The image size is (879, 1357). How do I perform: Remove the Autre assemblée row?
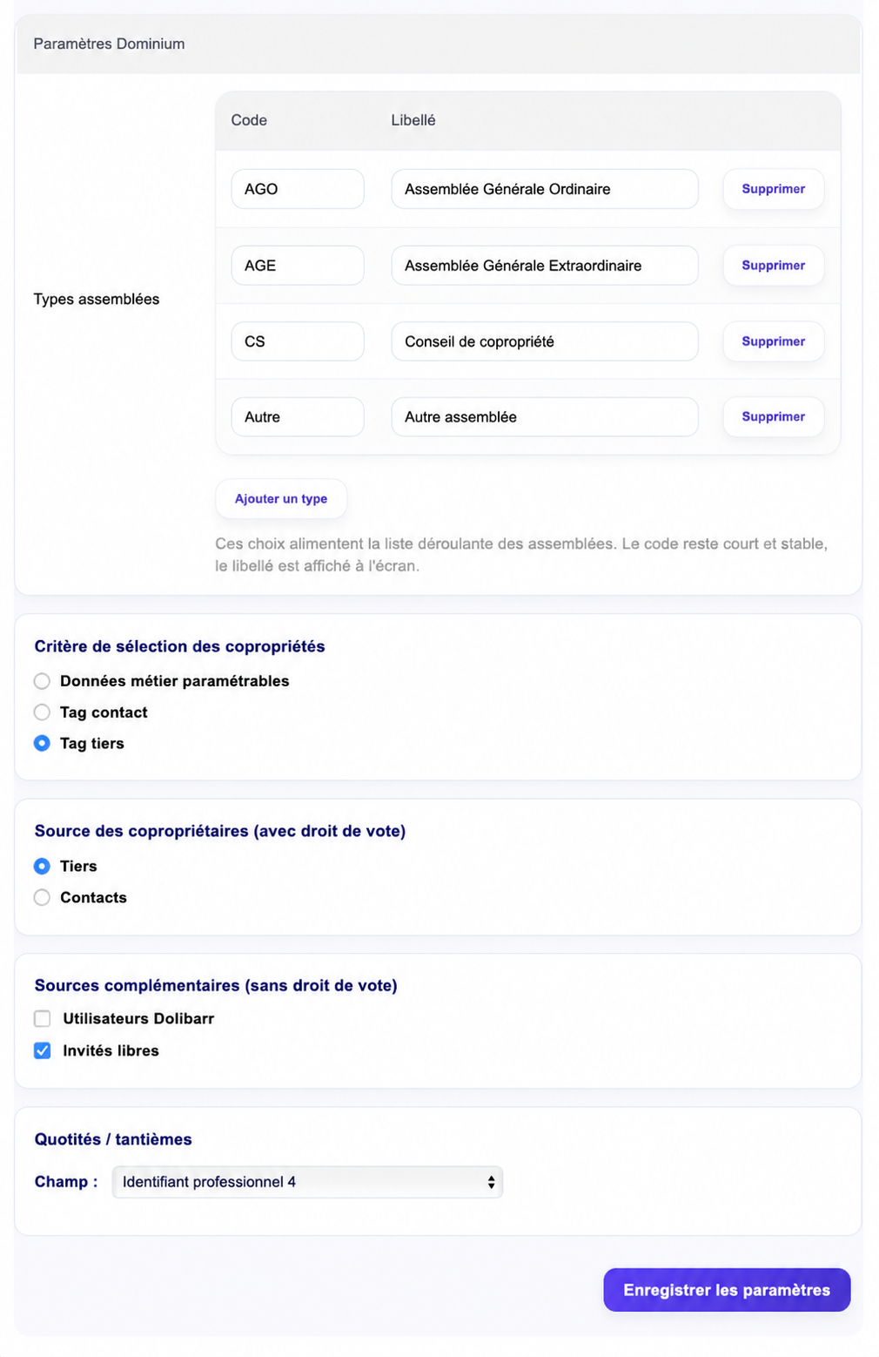tap(773, 416)
